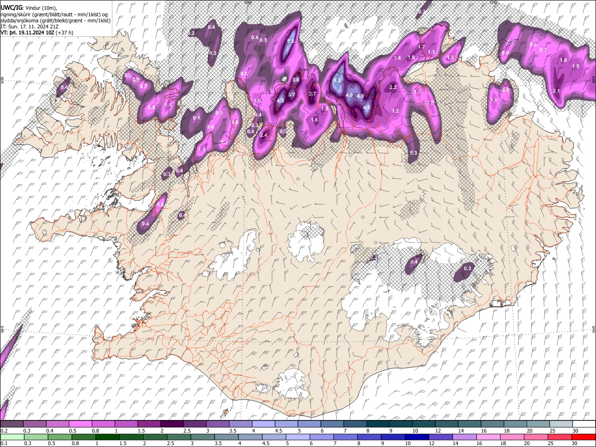Click the 0.4 label on the snow legend scale
Image resolution: width=596 pixels, height=447 pixels.
pyautogui.click(x=50, y=431)
